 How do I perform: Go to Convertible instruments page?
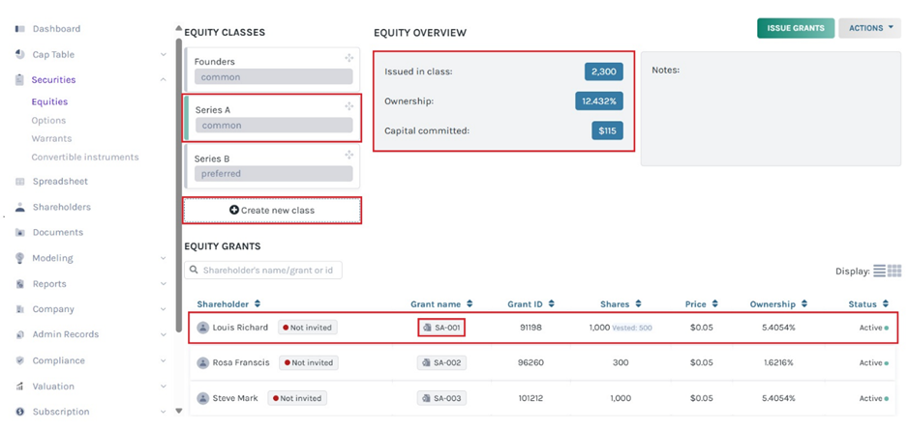pos(85,157)
